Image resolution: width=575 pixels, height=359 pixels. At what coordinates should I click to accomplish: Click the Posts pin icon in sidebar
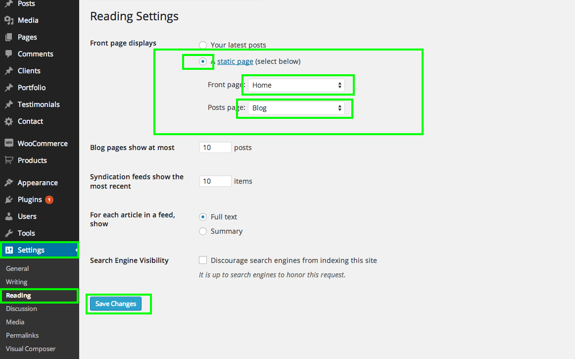pyautogui.click(x=9, y=3)
